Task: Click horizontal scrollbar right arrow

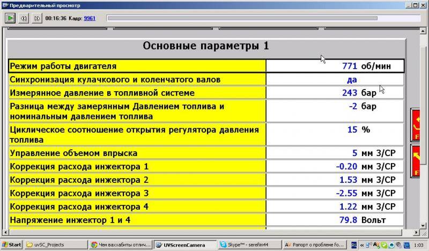Action: [x=417, y=232]
